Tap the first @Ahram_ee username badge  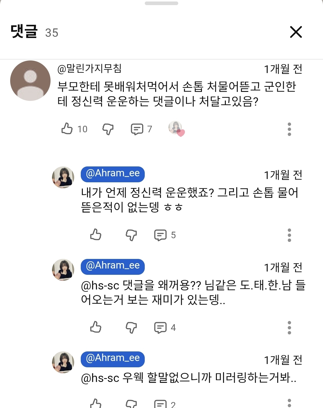(113, 174)
